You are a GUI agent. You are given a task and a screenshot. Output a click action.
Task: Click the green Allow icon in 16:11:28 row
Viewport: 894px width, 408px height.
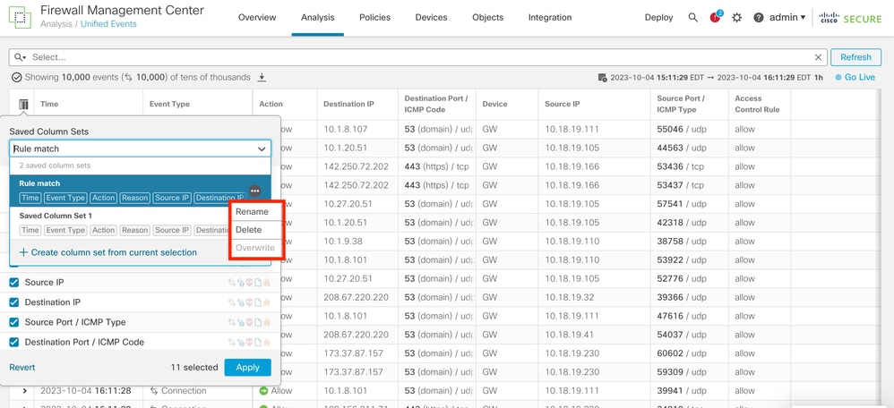263,391
